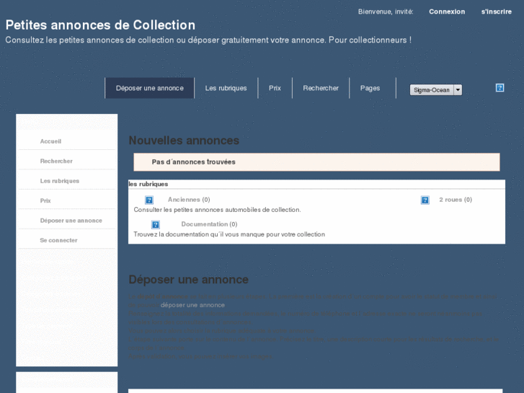Image resolution: width=524 pixels, height=393 pixels.
Task: Open Rechercher from the left sidebar
Action: [56, 161]
